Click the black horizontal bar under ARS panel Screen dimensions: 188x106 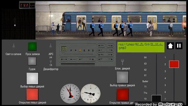pos(78,64)
